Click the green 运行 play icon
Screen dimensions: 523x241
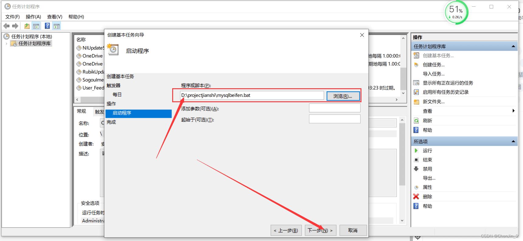[x=416, y=150]
